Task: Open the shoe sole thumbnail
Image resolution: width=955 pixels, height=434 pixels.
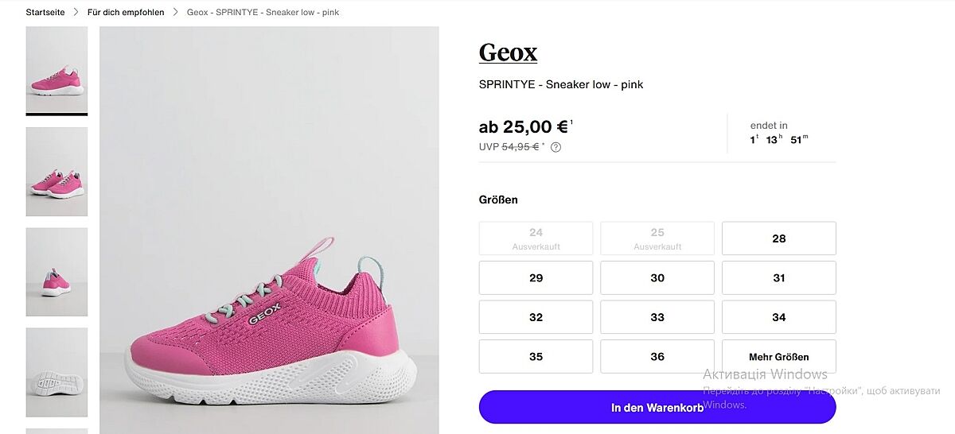Action: tap(57, 372)
